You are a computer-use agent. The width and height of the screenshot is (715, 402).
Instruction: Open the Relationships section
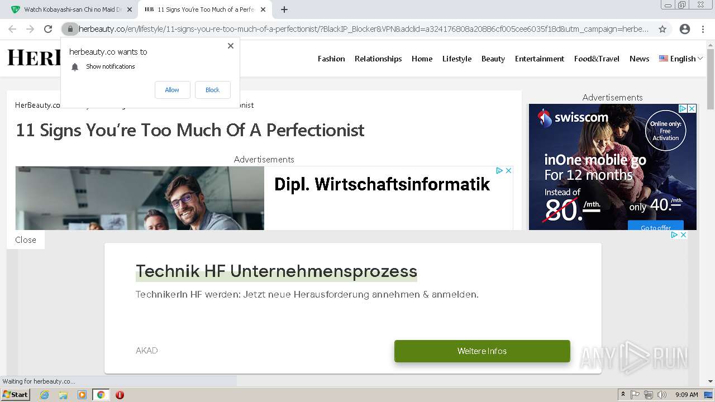(x=378, y=59)
